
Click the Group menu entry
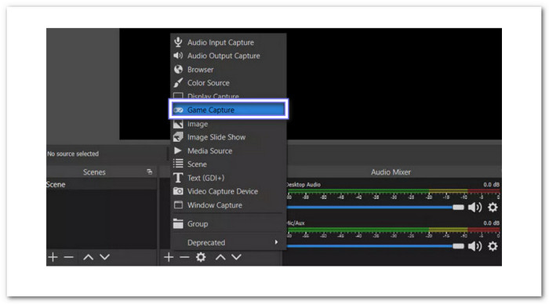(x=228, y=224)
